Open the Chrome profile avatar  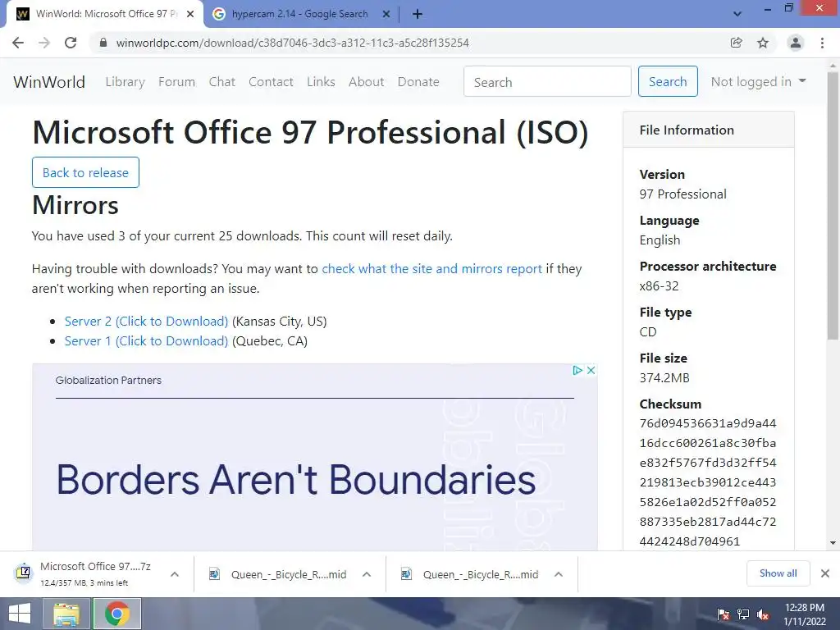[796, 43]
